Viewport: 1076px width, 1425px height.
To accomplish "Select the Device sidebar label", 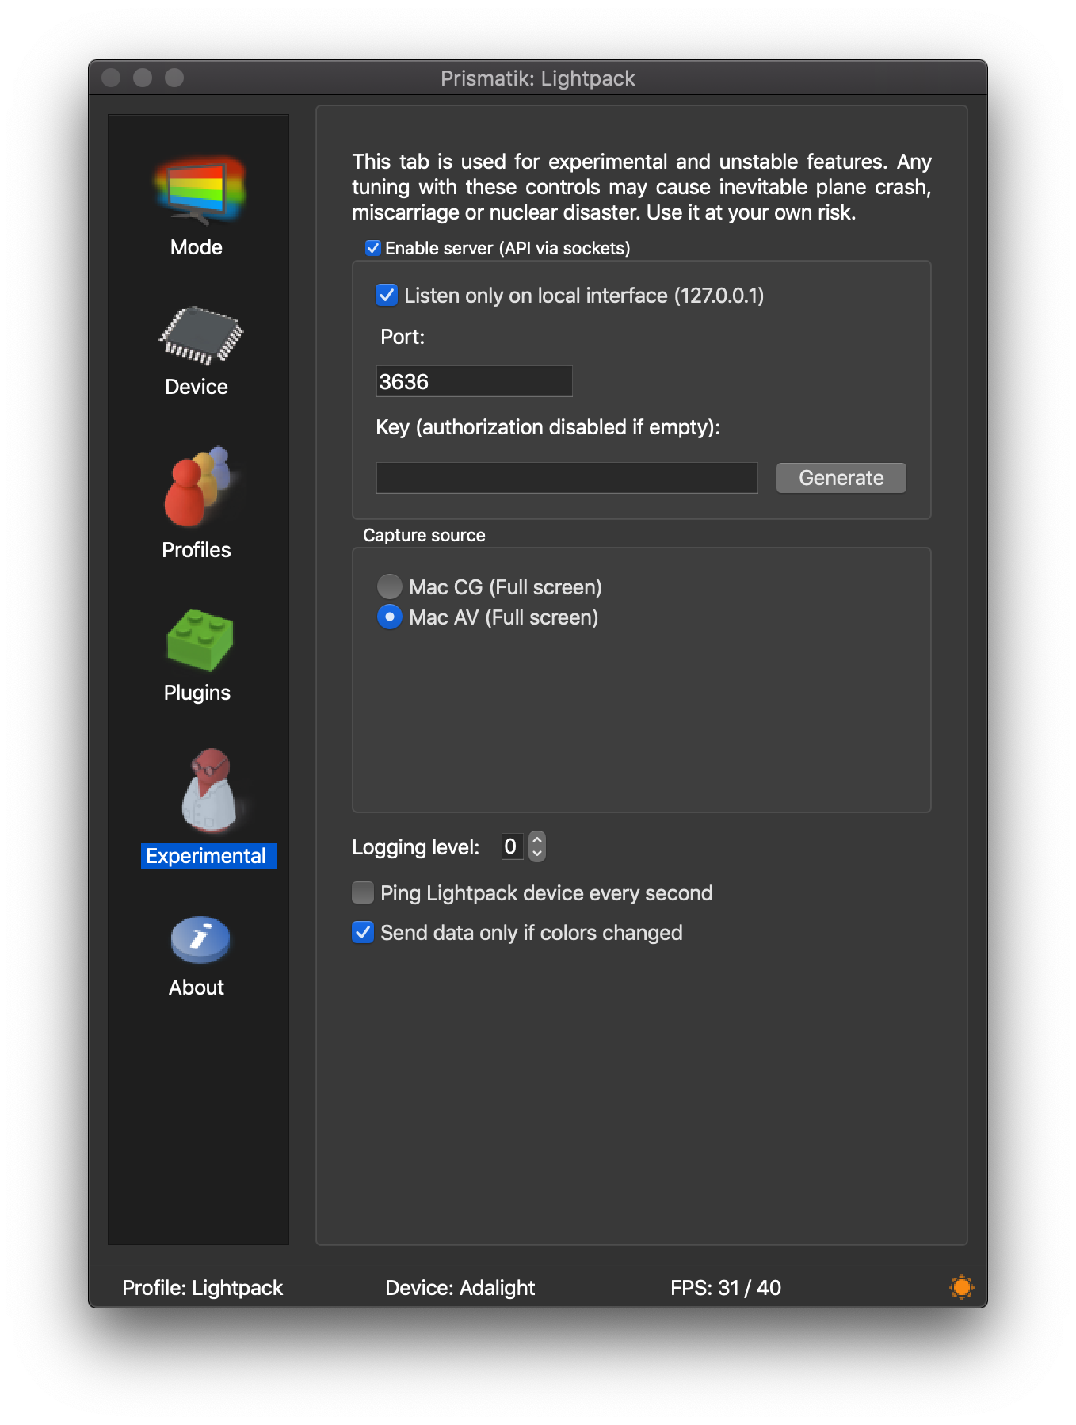I will [197, 387].
